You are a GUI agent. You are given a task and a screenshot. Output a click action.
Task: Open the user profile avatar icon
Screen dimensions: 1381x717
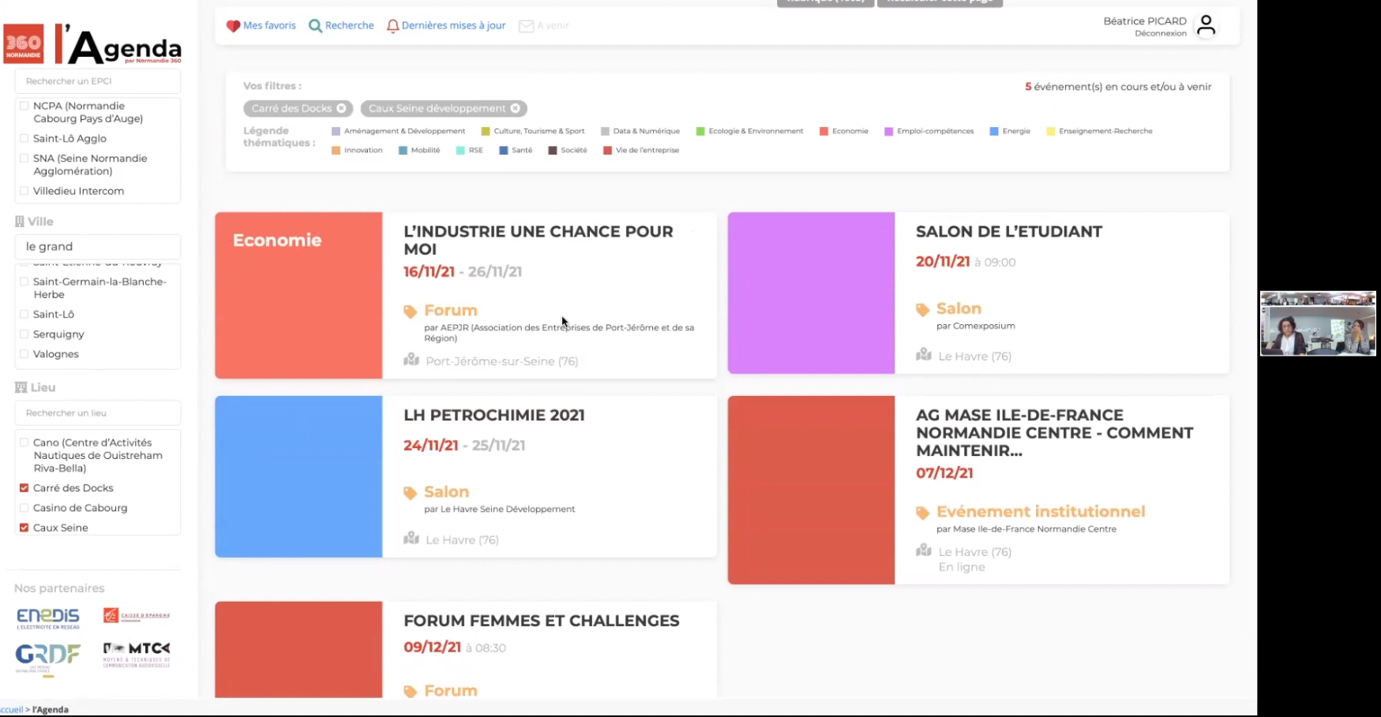click(x=1206, y=26)
